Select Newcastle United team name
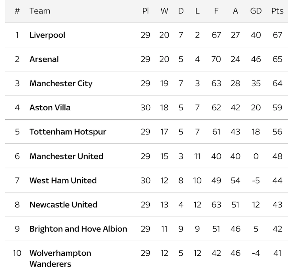The width and height of the screenshot is (288, 275). click(64, 205)
